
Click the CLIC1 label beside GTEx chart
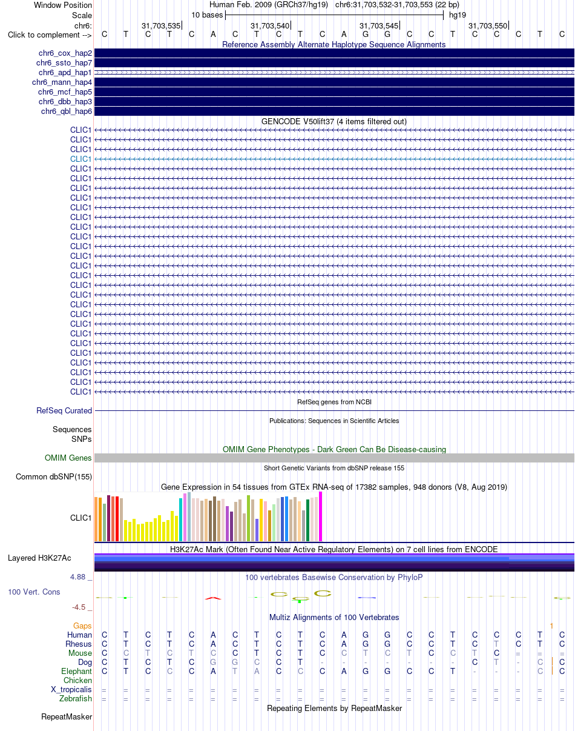click(81, 518)
